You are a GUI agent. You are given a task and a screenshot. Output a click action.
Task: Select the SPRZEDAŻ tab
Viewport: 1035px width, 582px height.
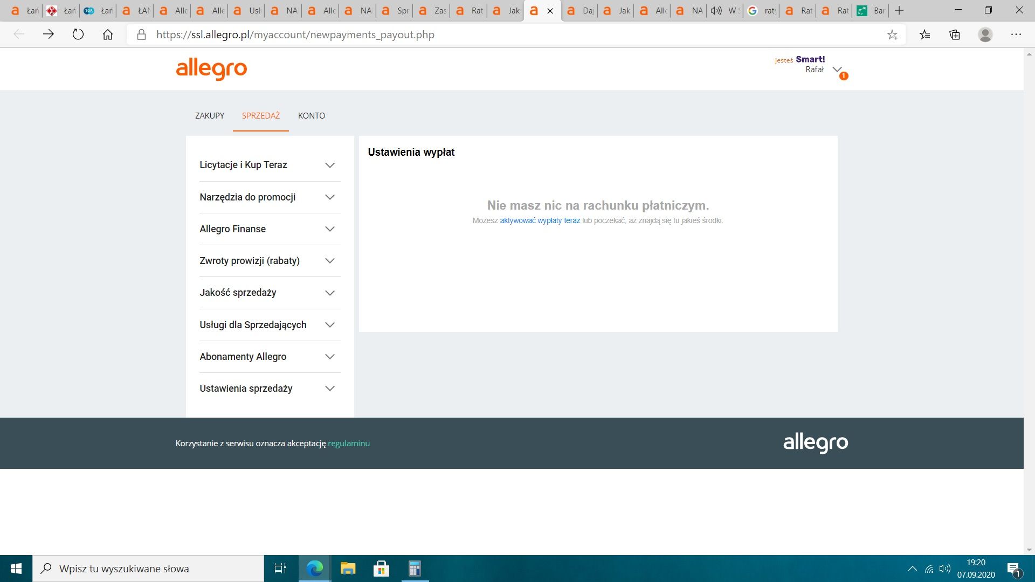click(261, 116)
